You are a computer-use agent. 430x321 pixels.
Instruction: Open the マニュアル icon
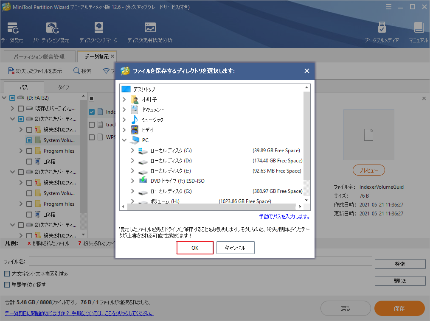418,31
